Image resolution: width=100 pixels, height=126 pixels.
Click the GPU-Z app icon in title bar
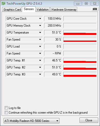click(x=4, y=4)
